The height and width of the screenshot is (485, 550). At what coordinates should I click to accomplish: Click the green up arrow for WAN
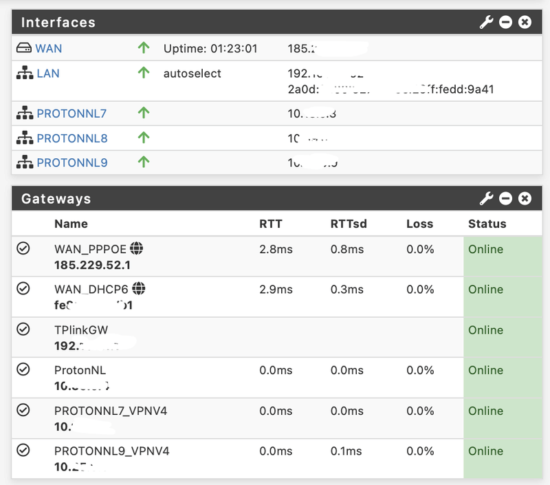[143, 49]
